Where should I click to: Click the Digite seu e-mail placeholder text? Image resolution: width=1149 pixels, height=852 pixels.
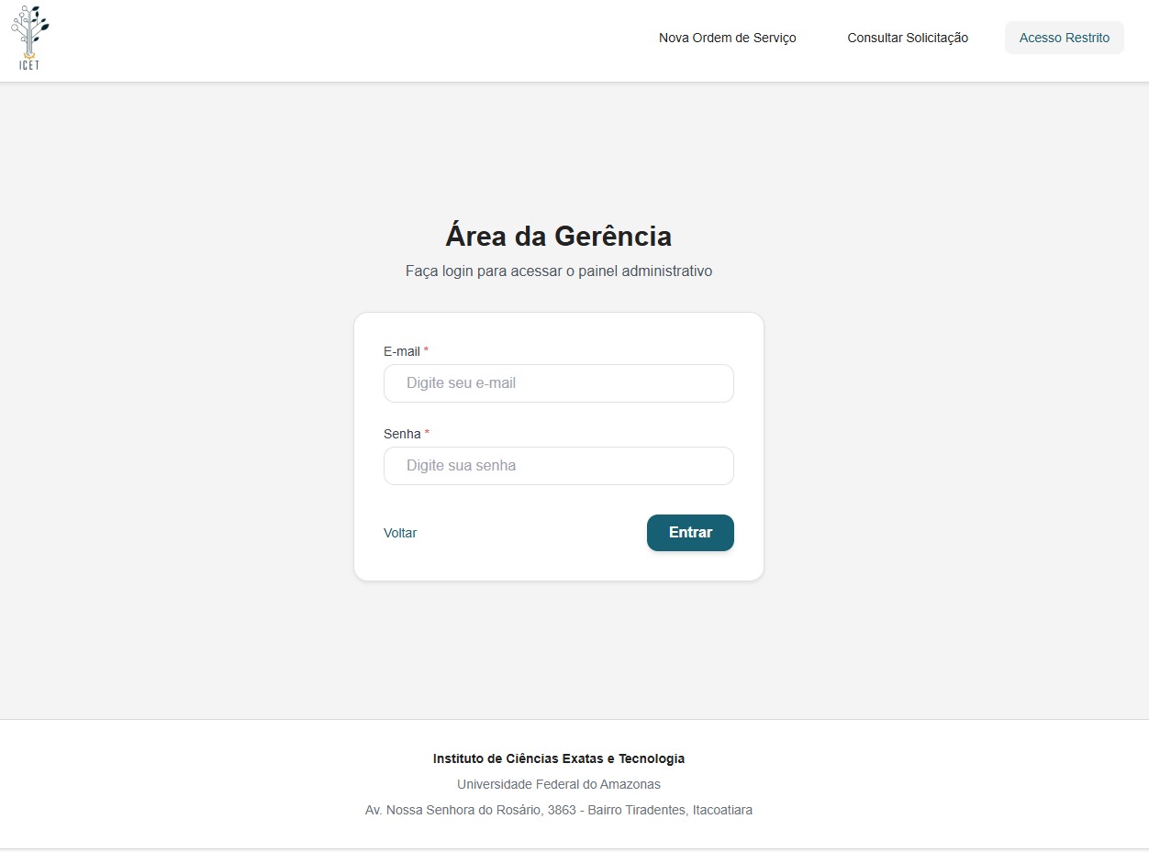coord(463,383)
